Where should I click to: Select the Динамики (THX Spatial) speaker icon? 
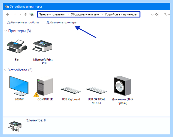coord(122,86)
